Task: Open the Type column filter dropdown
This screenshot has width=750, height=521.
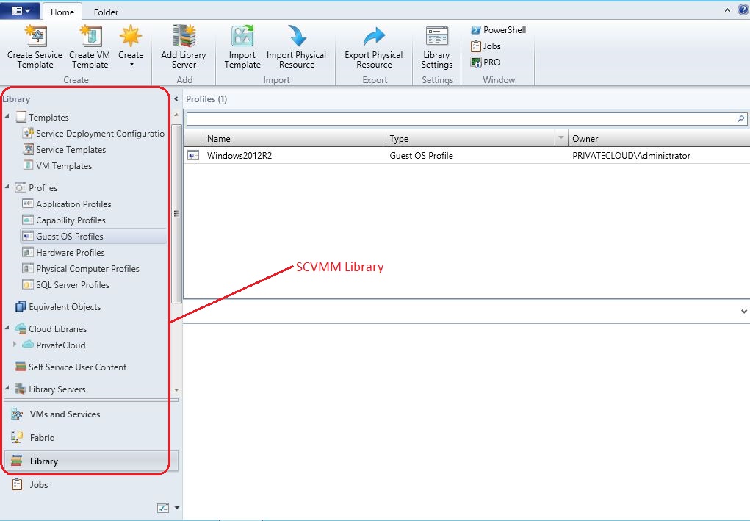Action: point(561,138)
